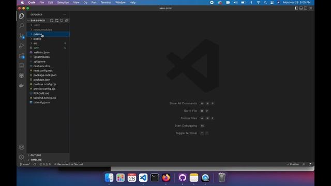Screen dimensions: 331x186
Task: Click the Prettier status bar item
Action: pos(293,164)
